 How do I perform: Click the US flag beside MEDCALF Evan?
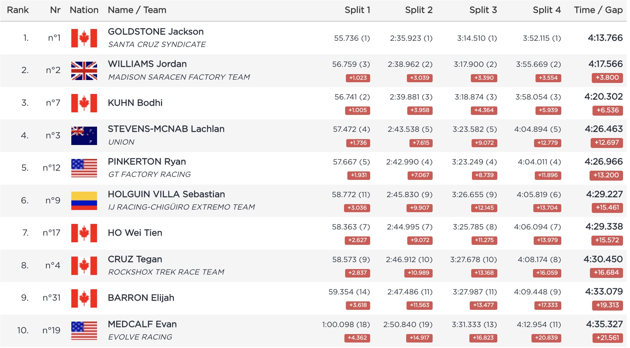coord(84,331)
